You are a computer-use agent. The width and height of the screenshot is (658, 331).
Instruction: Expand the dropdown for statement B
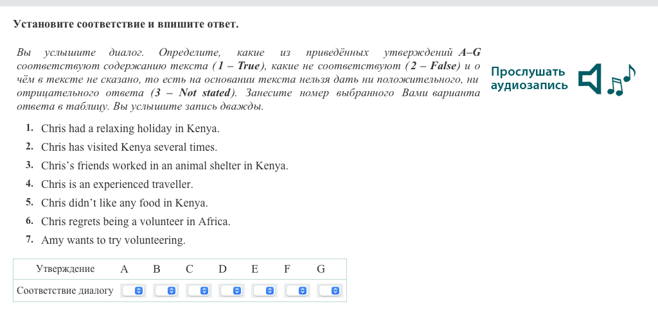tap(166, 291)
